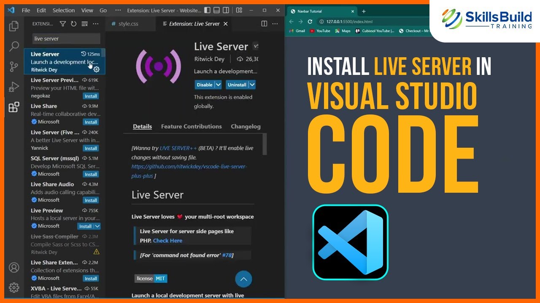Install the Live Share extension
This screenshot has width=540, height=303.
pyautogui.click(x=91, y=122)
